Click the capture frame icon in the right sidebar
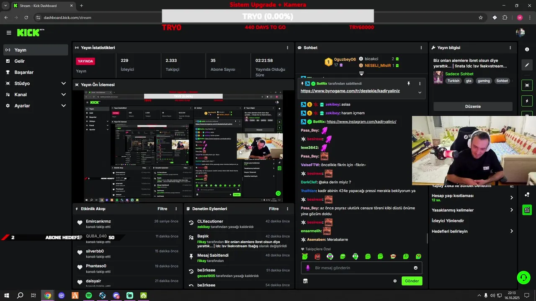 [527, 85]
